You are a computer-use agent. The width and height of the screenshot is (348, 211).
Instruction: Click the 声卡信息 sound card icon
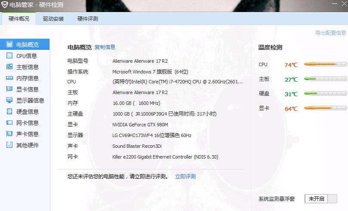(x=9, y=134)
